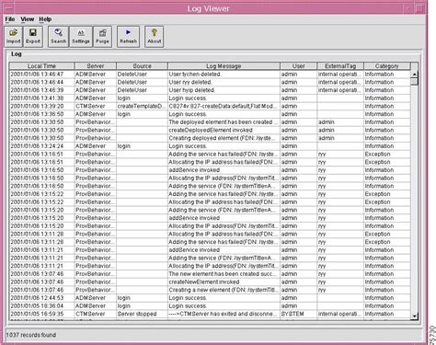
Task: Select the C8274v:827-createData log message
Action: 223,106
